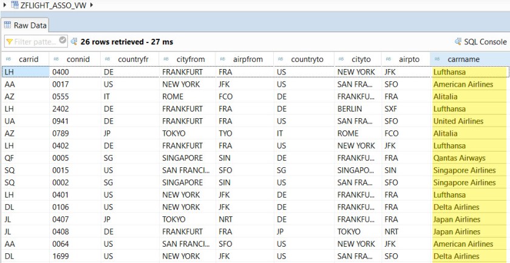Click the type icon beside carrid header
Image resolution: width=510 pixels, height=263 pixels.
7,59
